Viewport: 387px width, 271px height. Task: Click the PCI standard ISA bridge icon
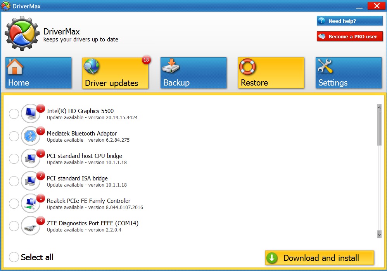pos(31,180)
